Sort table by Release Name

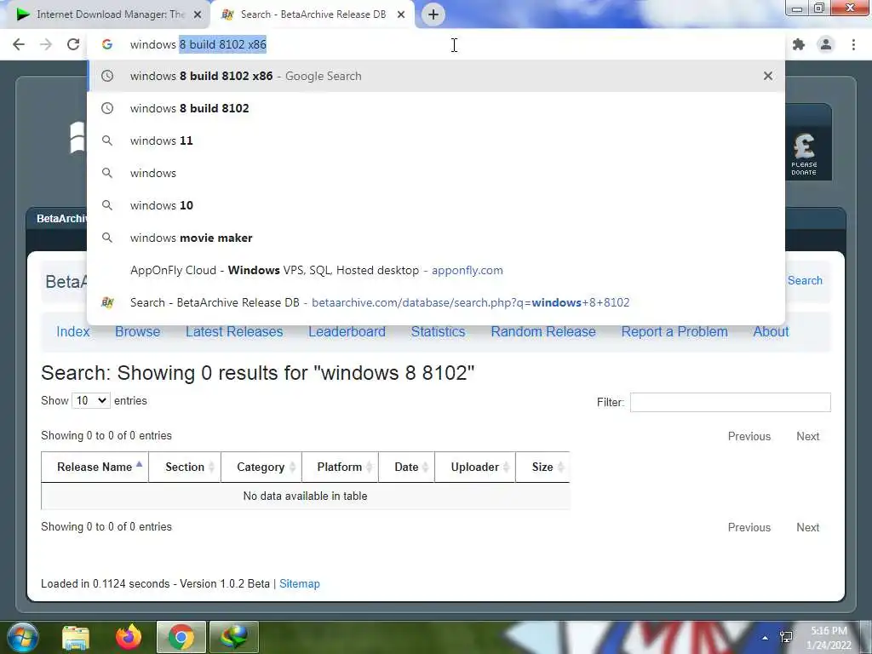pyautogui.click(x=95, y=468)
